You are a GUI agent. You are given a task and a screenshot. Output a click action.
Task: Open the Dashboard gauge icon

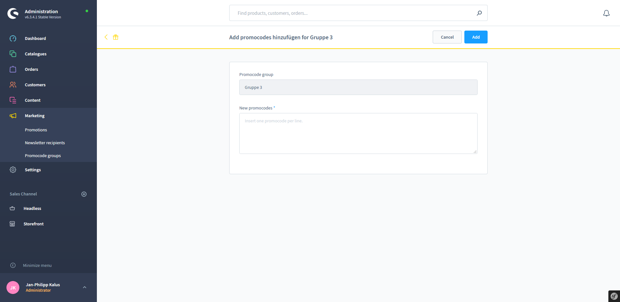[13, 38]
